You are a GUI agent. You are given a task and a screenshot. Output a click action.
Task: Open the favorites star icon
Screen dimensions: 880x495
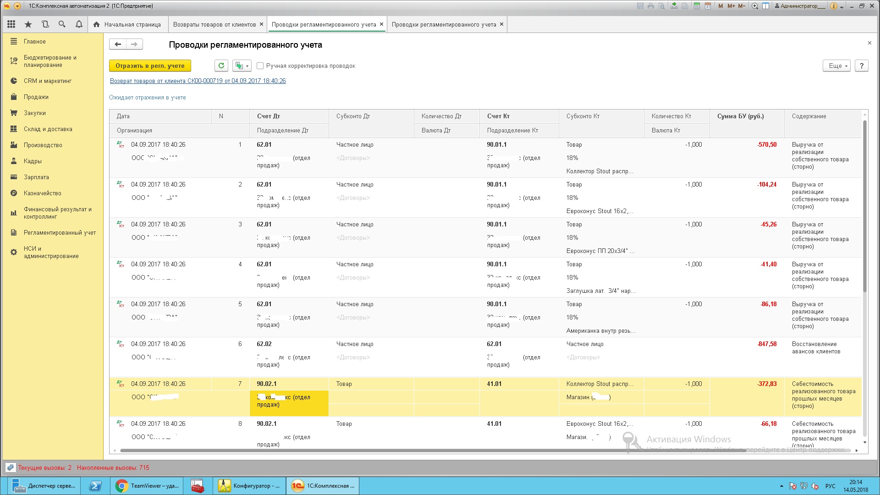pyautogui.click(x=28, y=24)
